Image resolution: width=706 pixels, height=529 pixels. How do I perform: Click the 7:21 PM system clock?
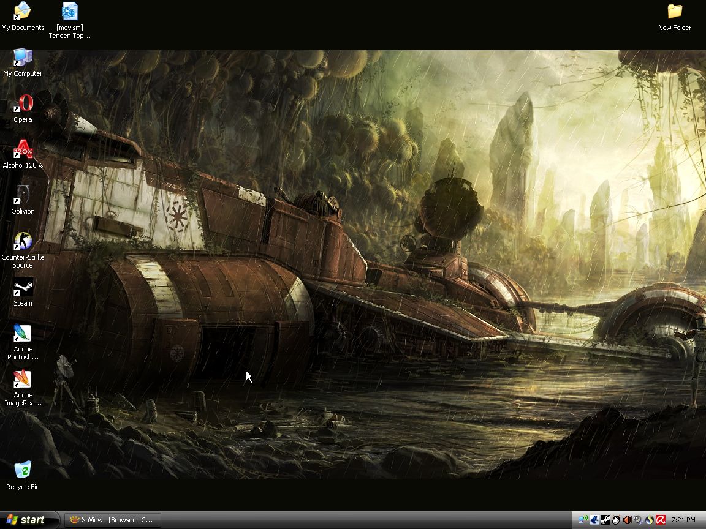[x=683, y=520]
